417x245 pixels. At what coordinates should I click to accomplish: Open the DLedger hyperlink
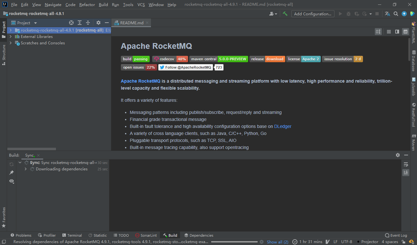click(x=283, y=126)
